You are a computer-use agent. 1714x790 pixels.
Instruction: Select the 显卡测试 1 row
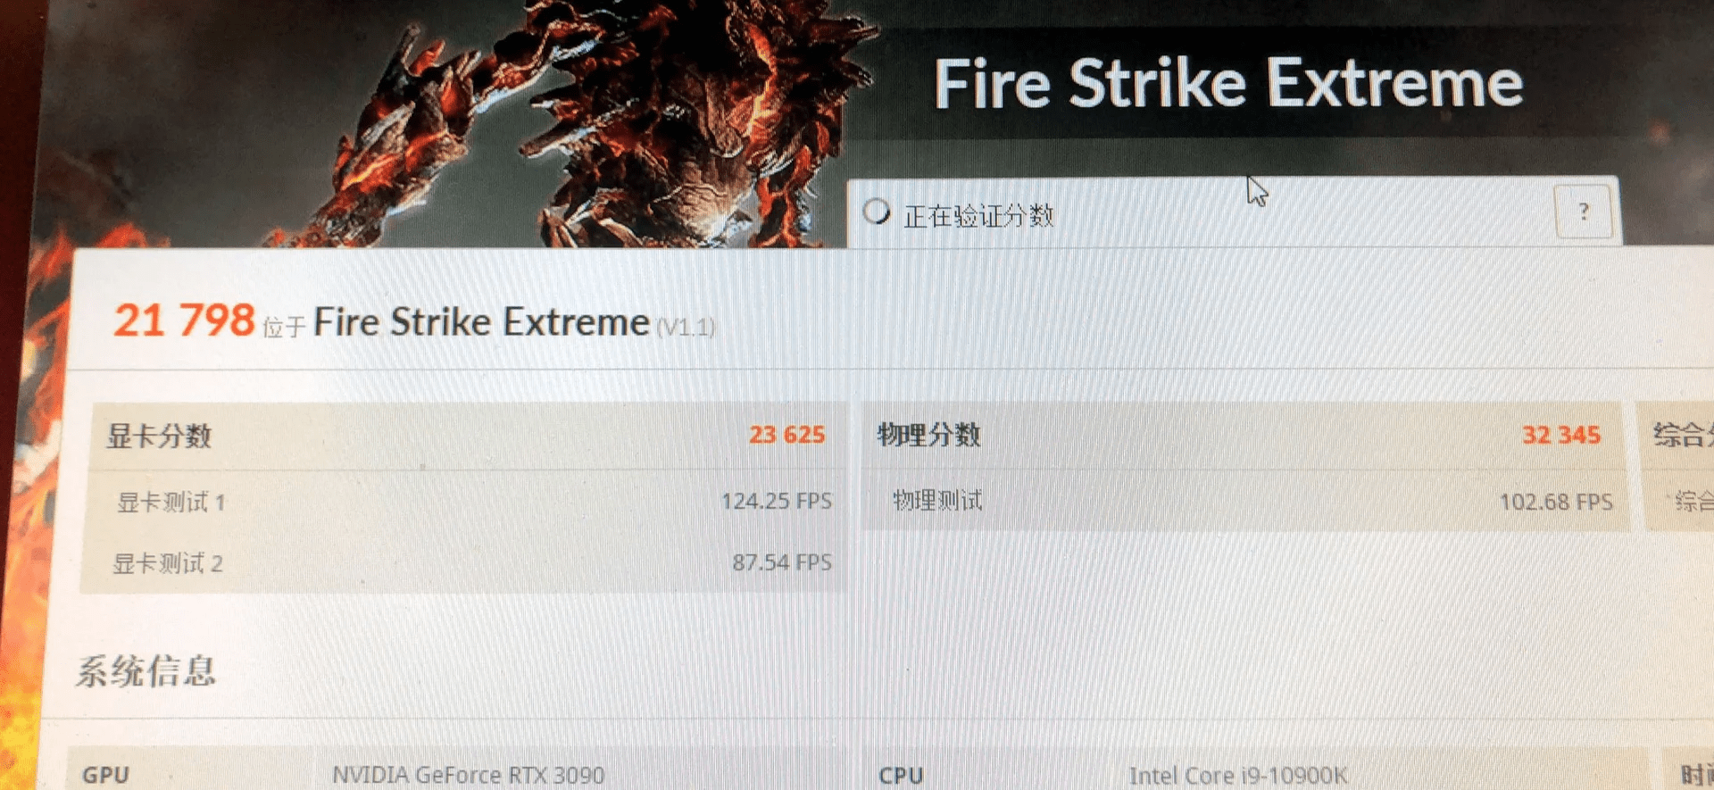click(x=463, y=502)
